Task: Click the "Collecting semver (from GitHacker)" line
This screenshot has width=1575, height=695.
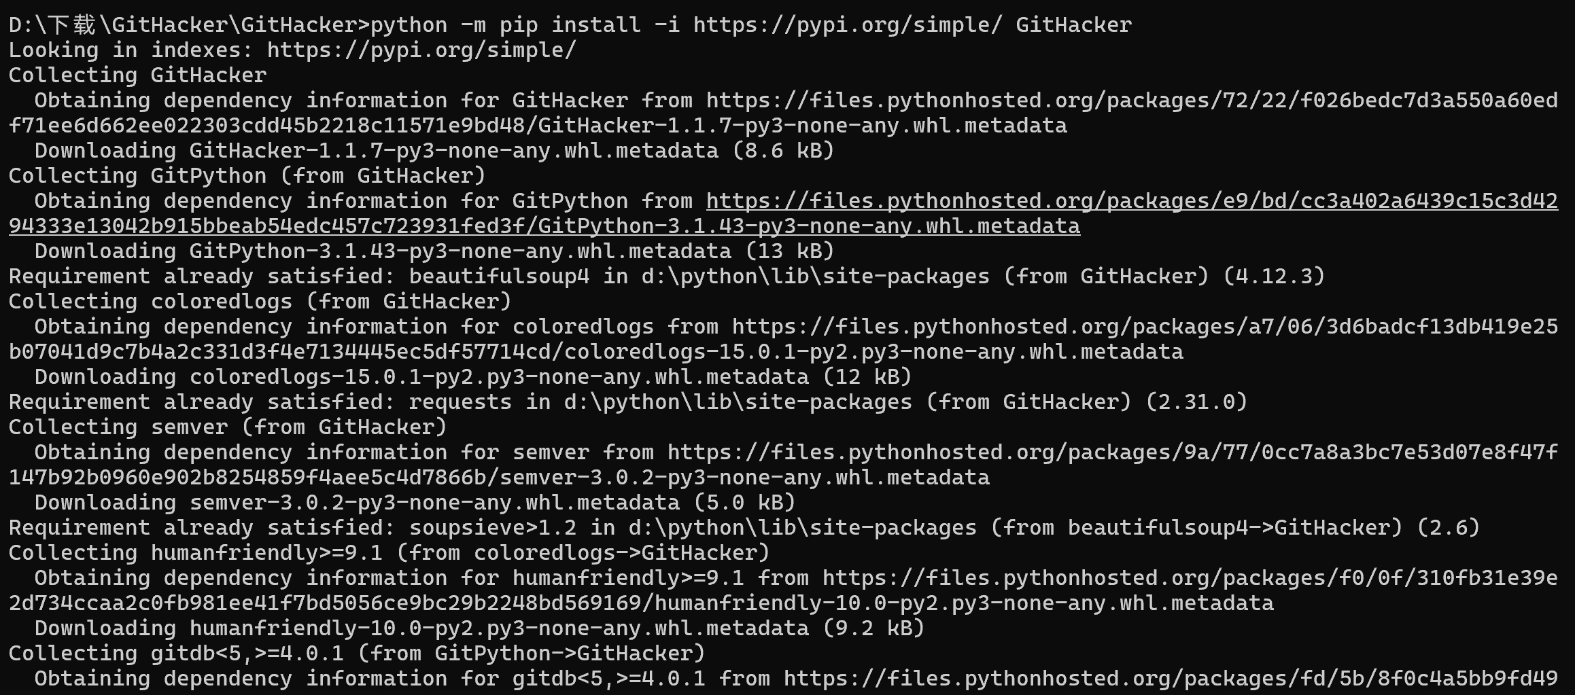Action: [x=228, y=428]
